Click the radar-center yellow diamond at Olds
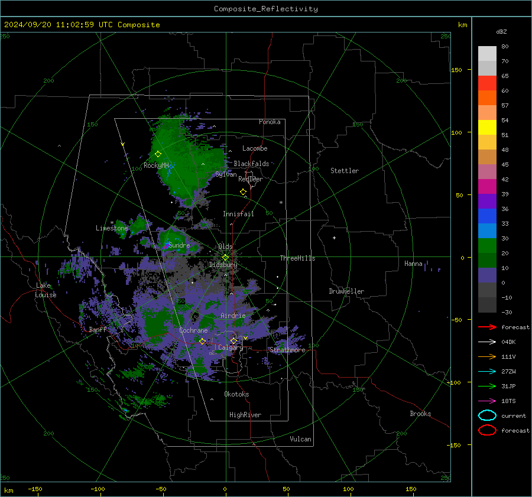The width and height of the screenshot is (532, 497). point(225,258)
